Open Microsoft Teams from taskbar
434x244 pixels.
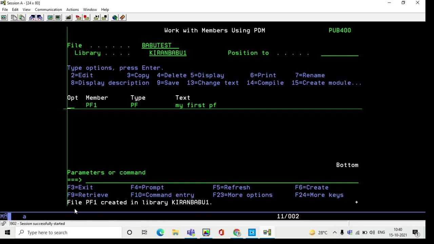click(x=191, y=232)
